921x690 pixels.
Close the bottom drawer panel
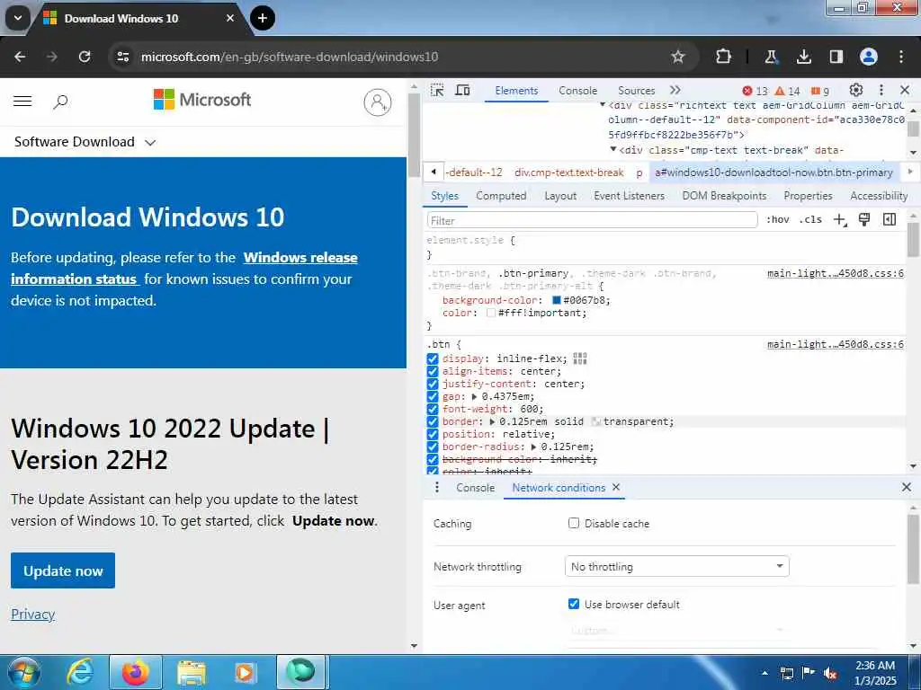pos(907,487)
